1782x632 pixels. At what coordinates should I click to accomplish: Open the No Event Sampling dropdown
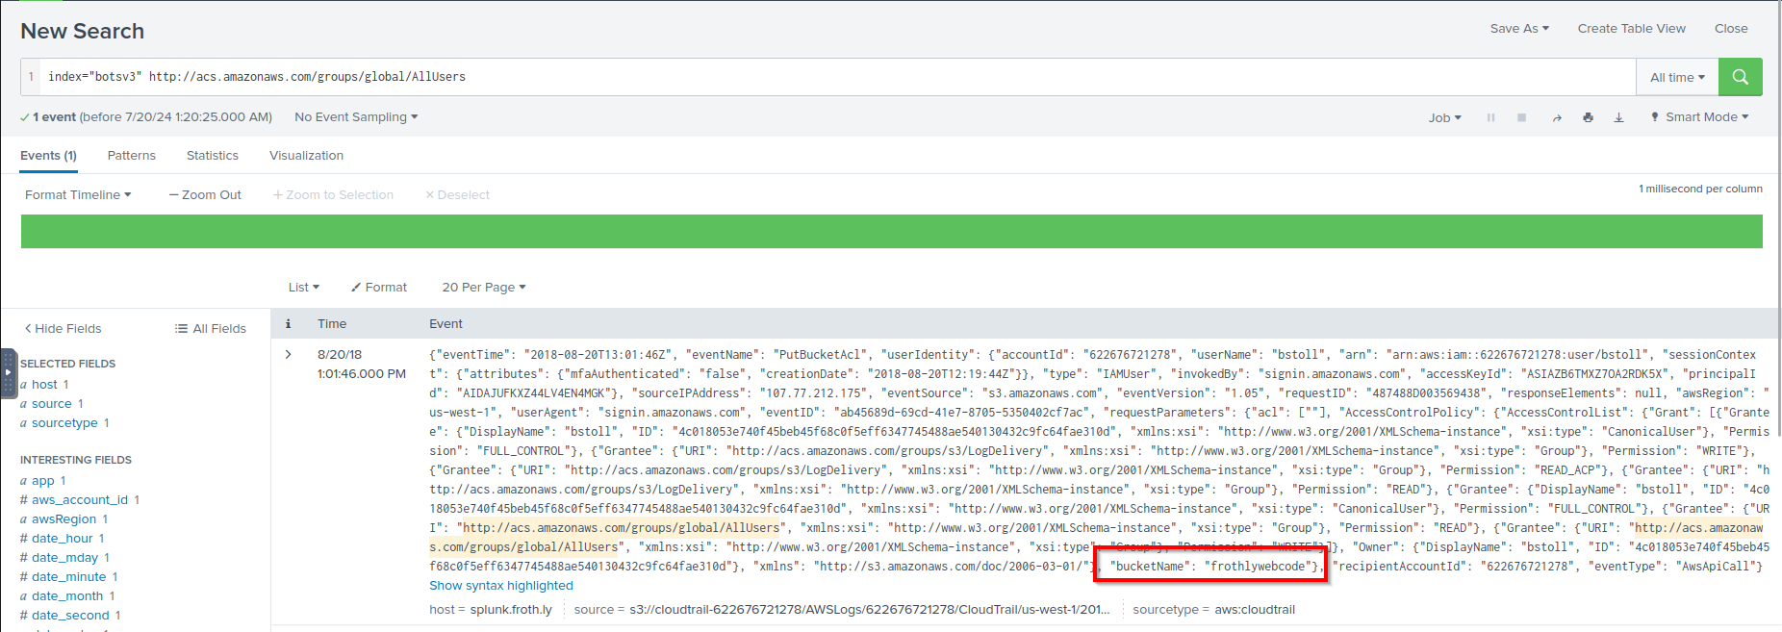click(x=356, y=117)
